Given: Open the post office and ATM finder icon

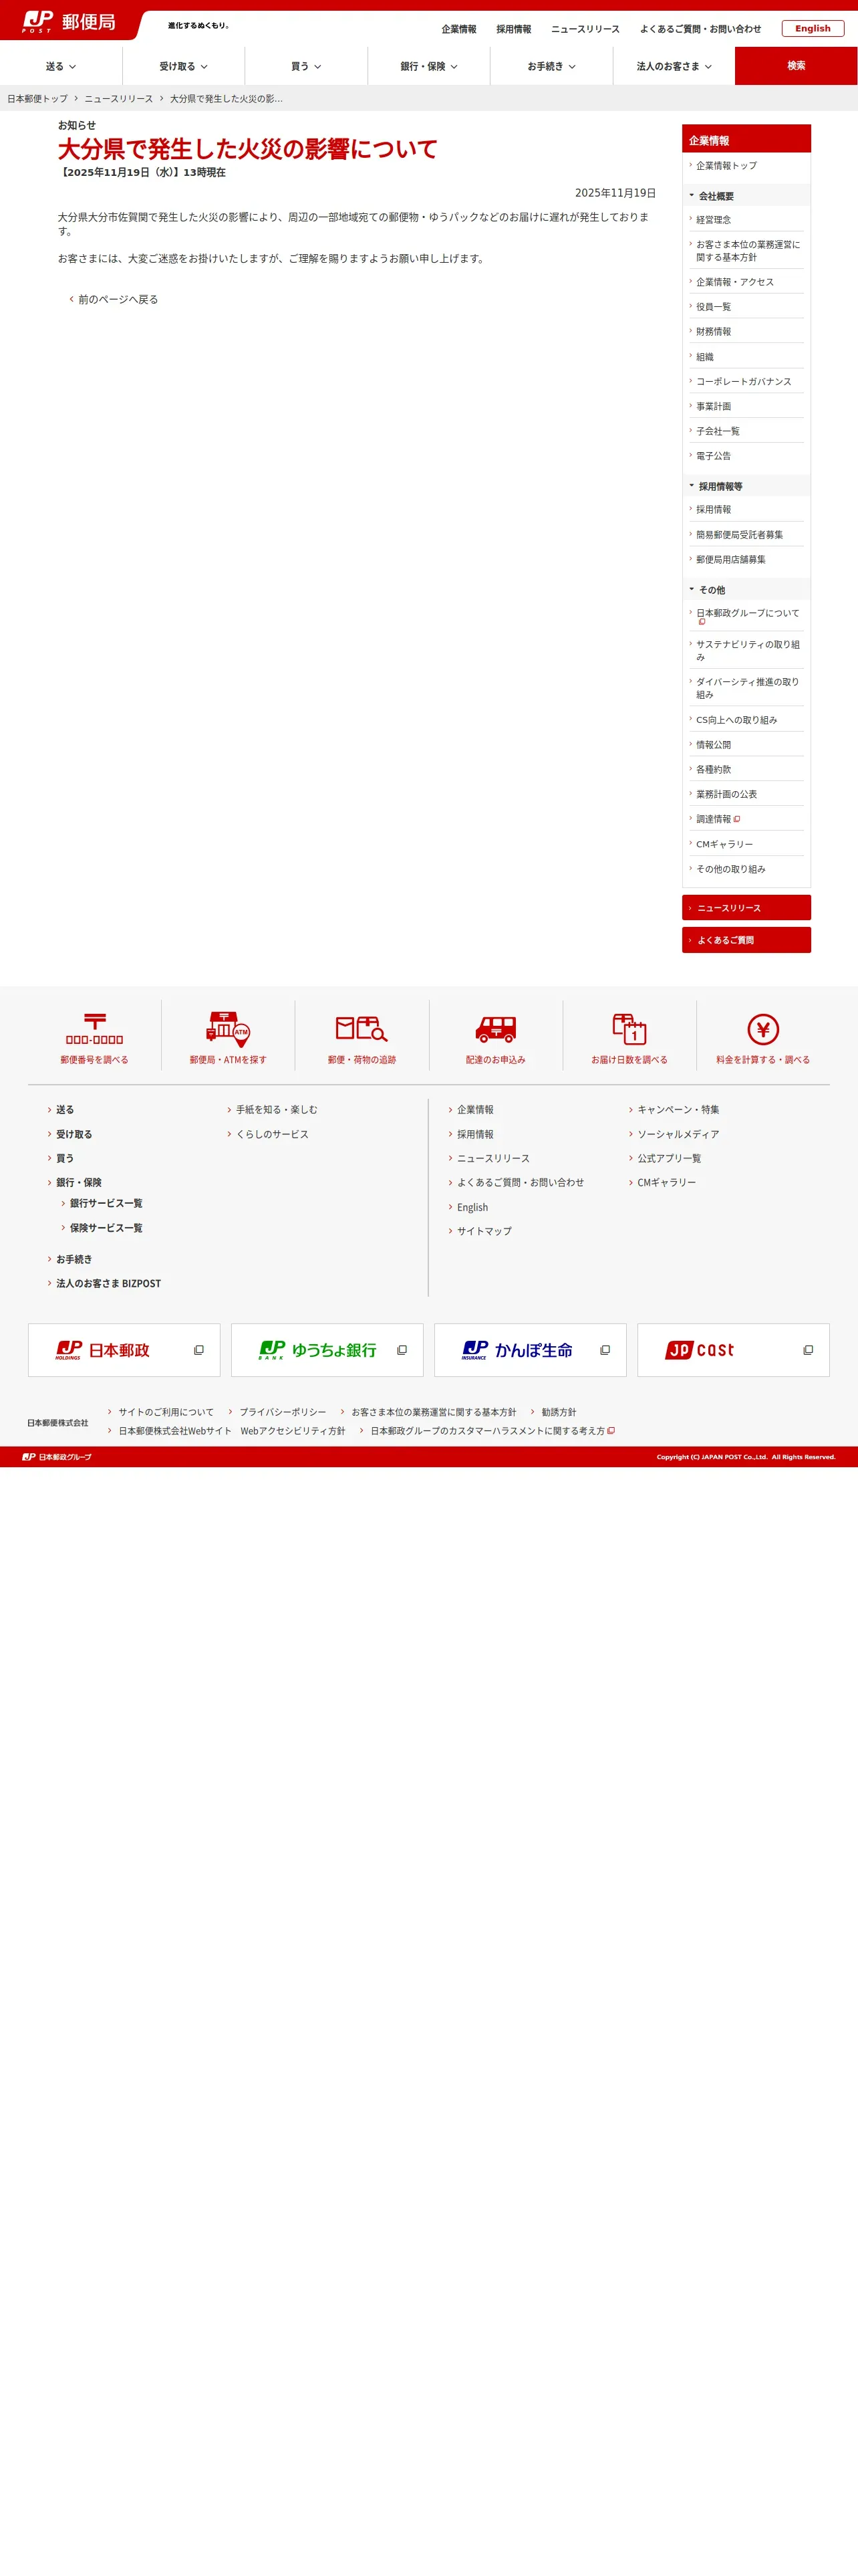Looking at the screenshot, I should click(x=228, y=1029).
